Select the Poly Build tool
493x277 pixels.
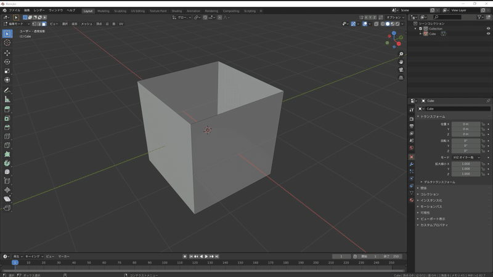[x=7, y=155]
